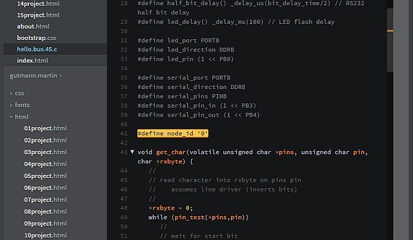Expand the css folder

(x=11, y=94)
